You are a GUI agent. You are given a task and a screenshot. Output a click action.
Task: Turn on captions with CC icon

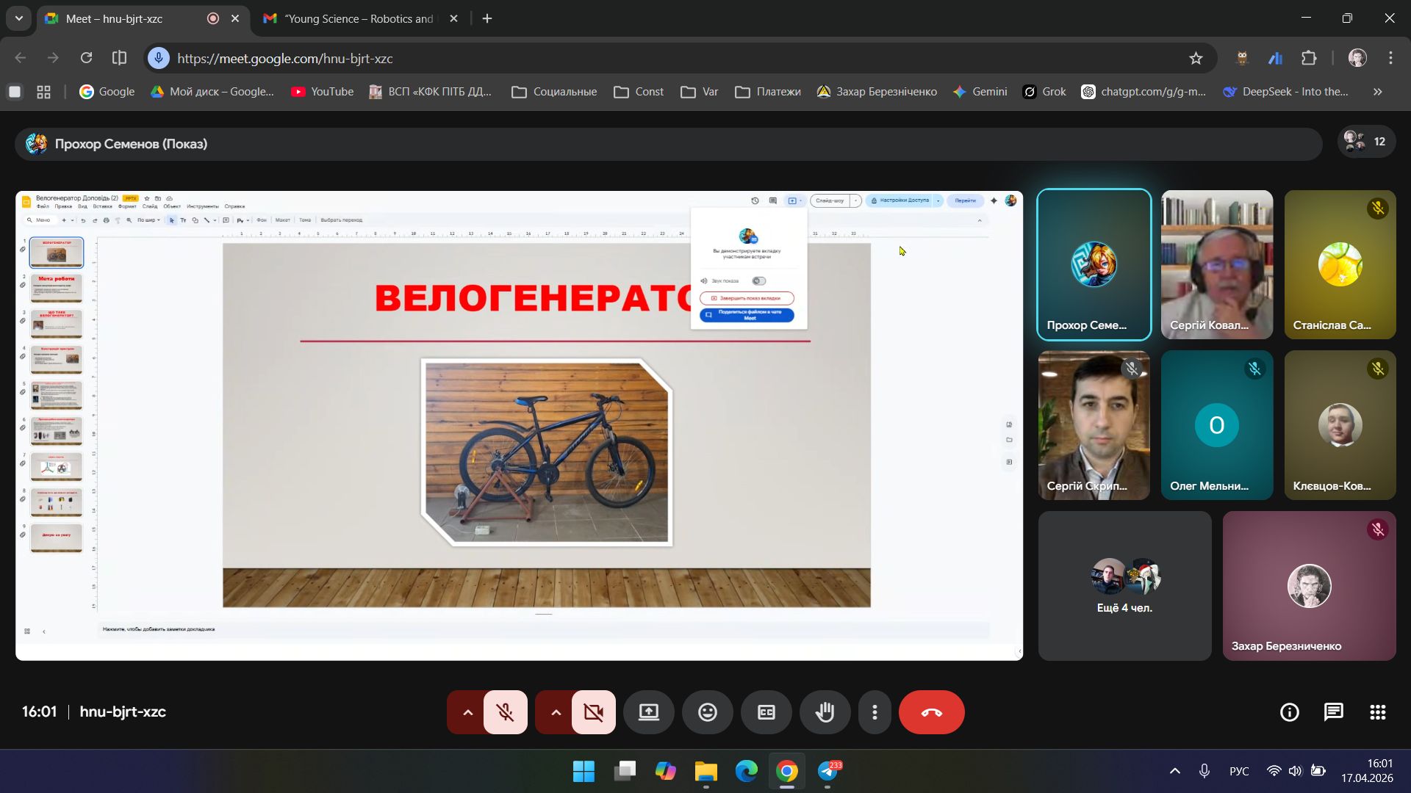[766, 712]
